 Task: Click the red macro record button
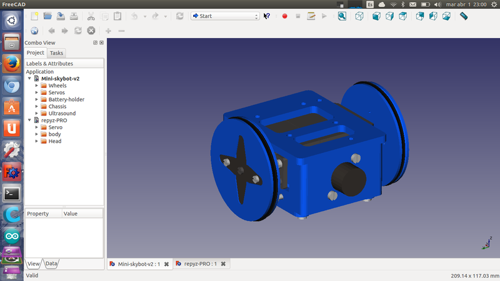coord(284,16)
